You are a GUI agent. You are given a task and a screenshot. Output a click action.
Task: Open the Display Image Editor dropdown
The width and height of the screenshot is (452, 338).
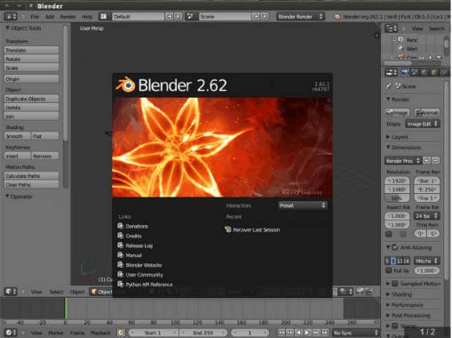423,124
